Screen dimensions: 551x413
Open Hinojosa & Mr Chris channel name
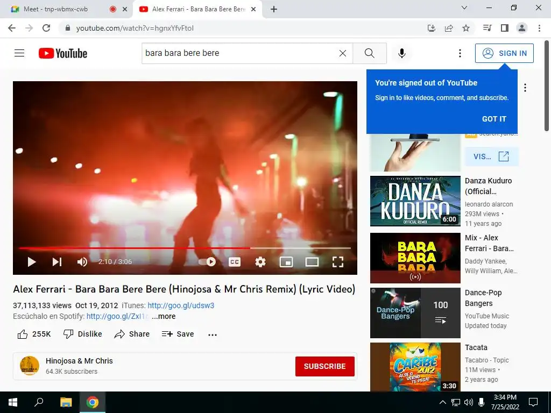pyautogui.click(x=79, y=361)
